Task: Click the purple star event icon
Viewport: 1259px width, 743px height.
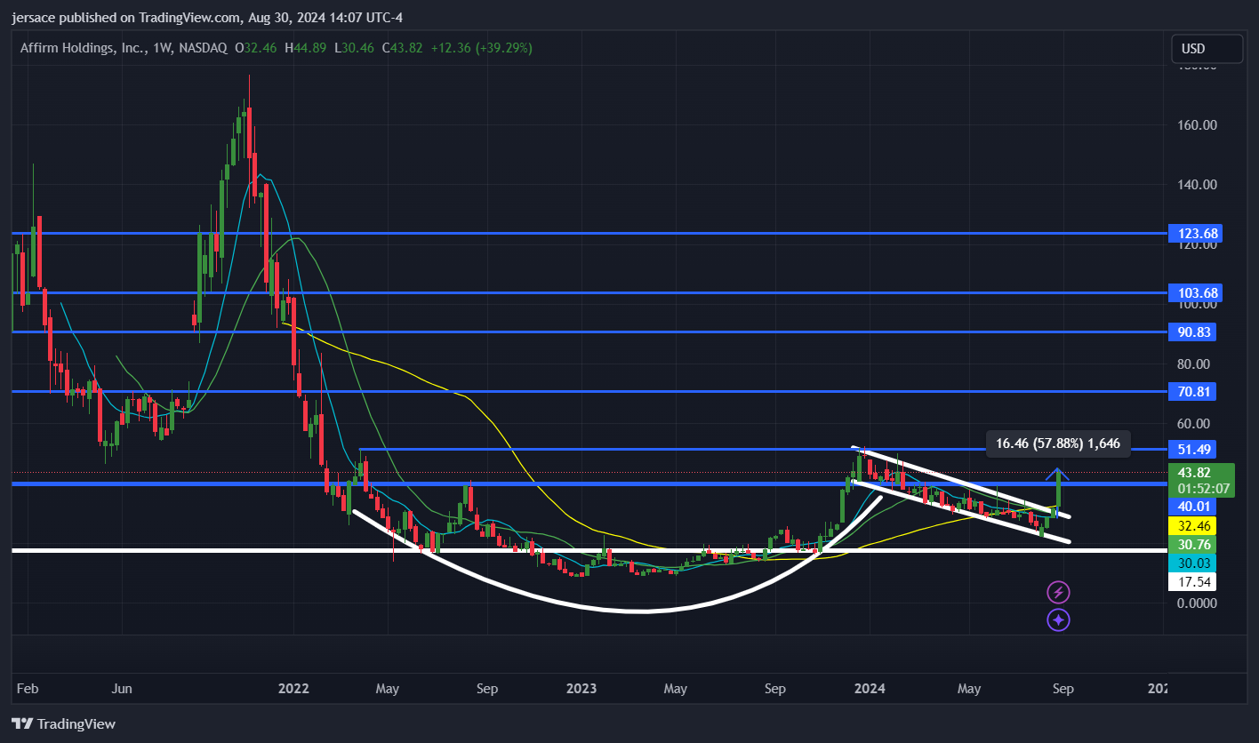Action: pyautogui.click(x=1058, y=619)
